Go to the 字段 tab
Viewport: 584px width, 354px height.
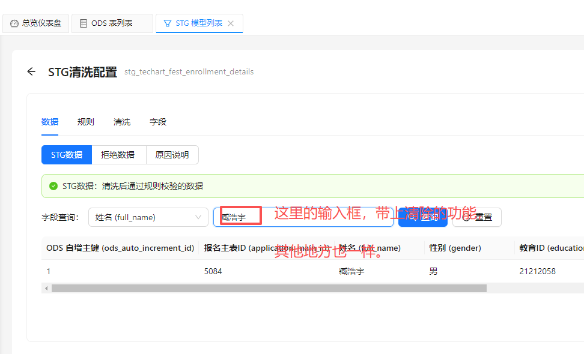click(x=157, y=122)
